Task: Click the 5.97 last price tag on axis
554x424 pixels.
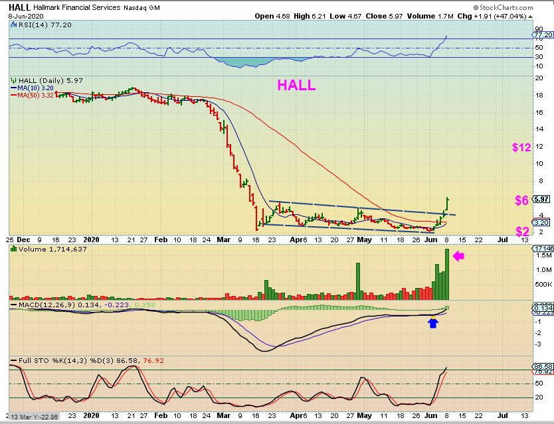Action: tap(541, 199)
